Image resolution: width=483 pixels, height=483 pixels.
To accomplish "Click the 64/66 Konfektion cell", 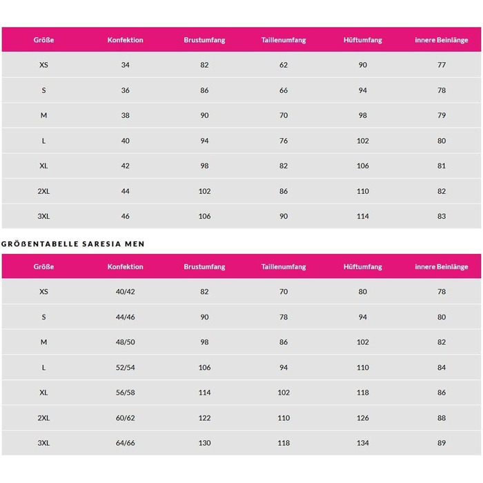I will click(126, 442).
